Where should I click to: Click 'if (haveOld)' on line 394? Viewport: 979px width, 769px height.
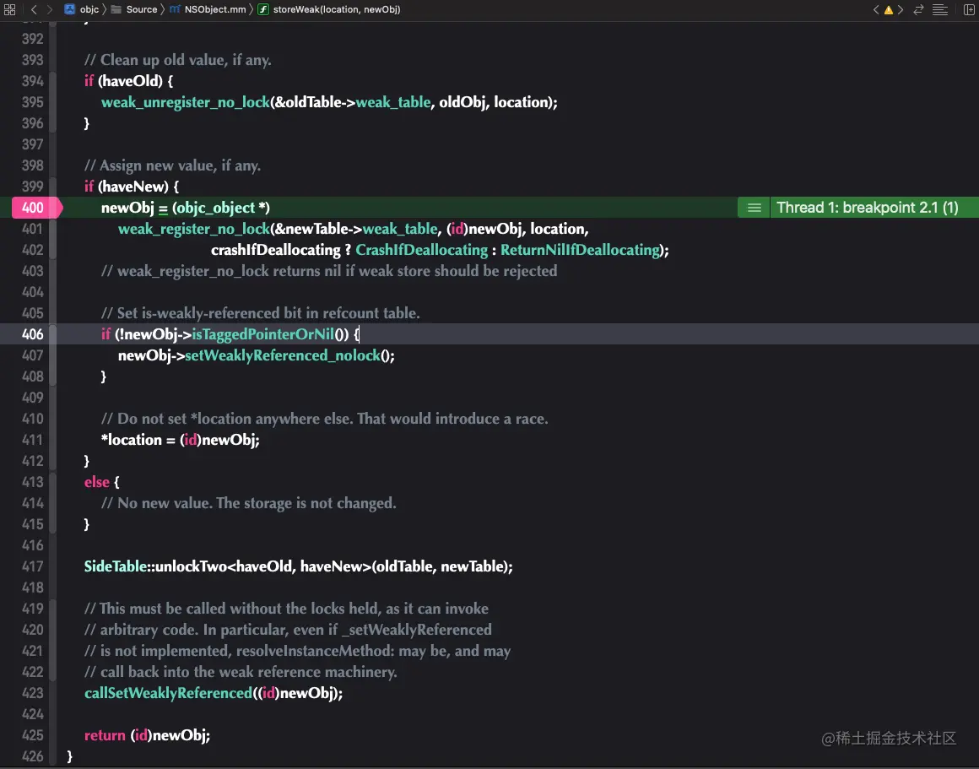[123, 80]
